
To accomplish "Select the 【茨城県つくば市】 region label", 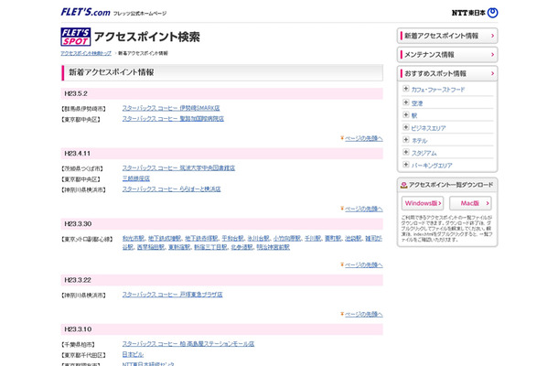I will 81,168.
